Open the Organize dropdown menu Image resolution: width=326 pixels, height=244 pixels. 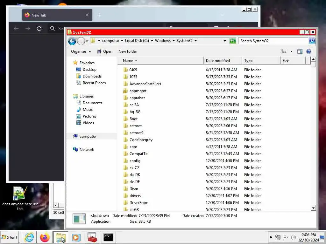pos(81,51)
